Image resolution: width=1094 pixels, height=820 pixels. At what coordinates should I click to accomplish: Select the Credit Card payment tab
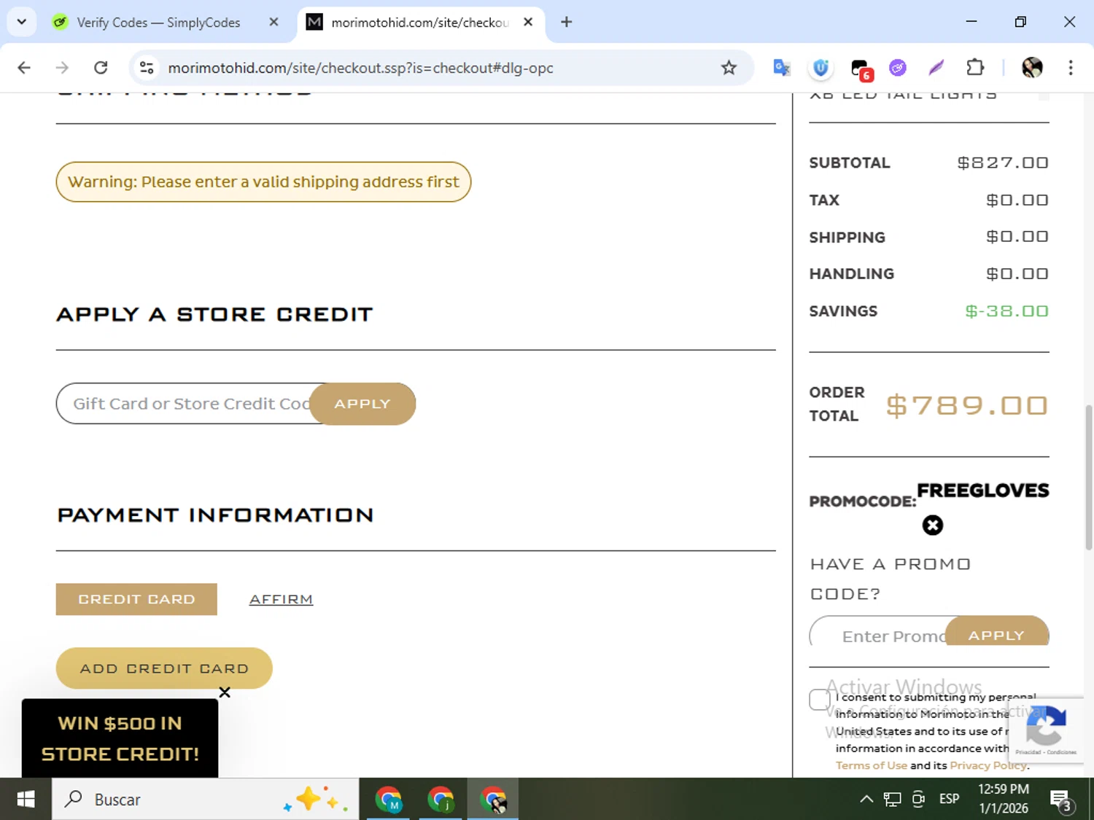[136, 599]
